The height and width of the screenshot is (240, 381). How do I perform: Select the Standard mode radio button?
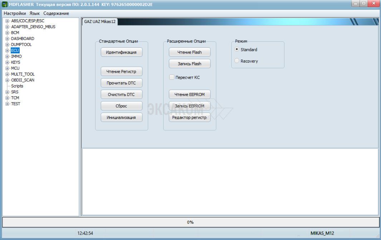[x=237, y=49]
